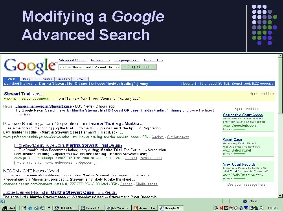Click the page scrollbar up arrow

280,56
